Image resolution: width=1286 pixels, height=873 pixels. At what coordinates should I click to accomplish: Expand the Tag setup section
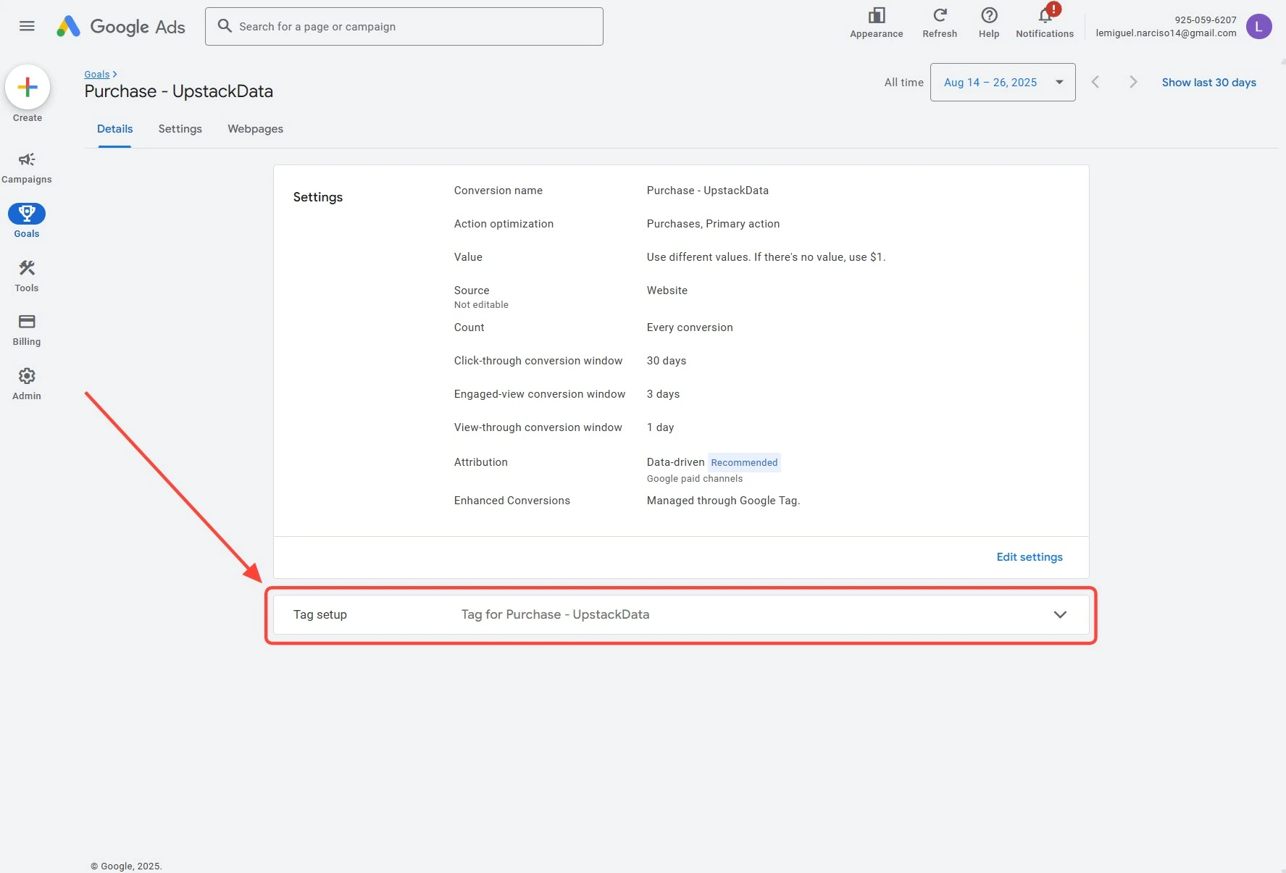pyautogui.click(x=681, y=614)
